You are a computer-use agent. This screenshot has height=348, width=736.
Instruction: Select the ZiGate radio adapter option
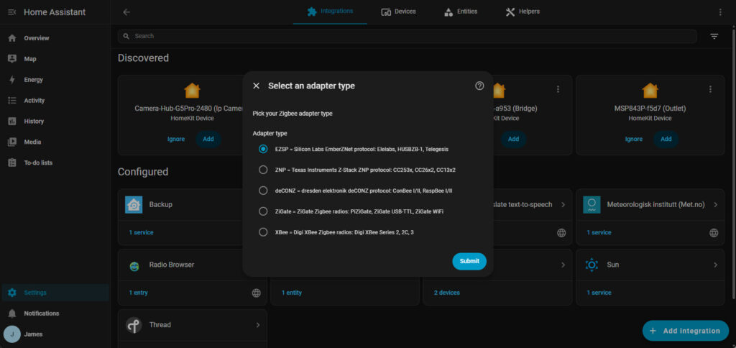pyautogui.click(x=263, y=211)
